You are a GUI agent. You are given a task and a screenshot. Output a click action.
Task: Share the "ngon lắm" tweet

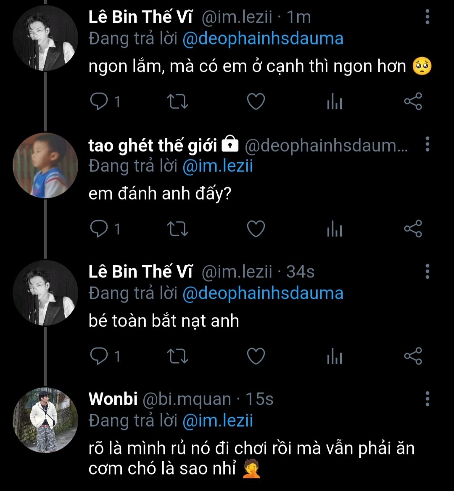point(412,102)
